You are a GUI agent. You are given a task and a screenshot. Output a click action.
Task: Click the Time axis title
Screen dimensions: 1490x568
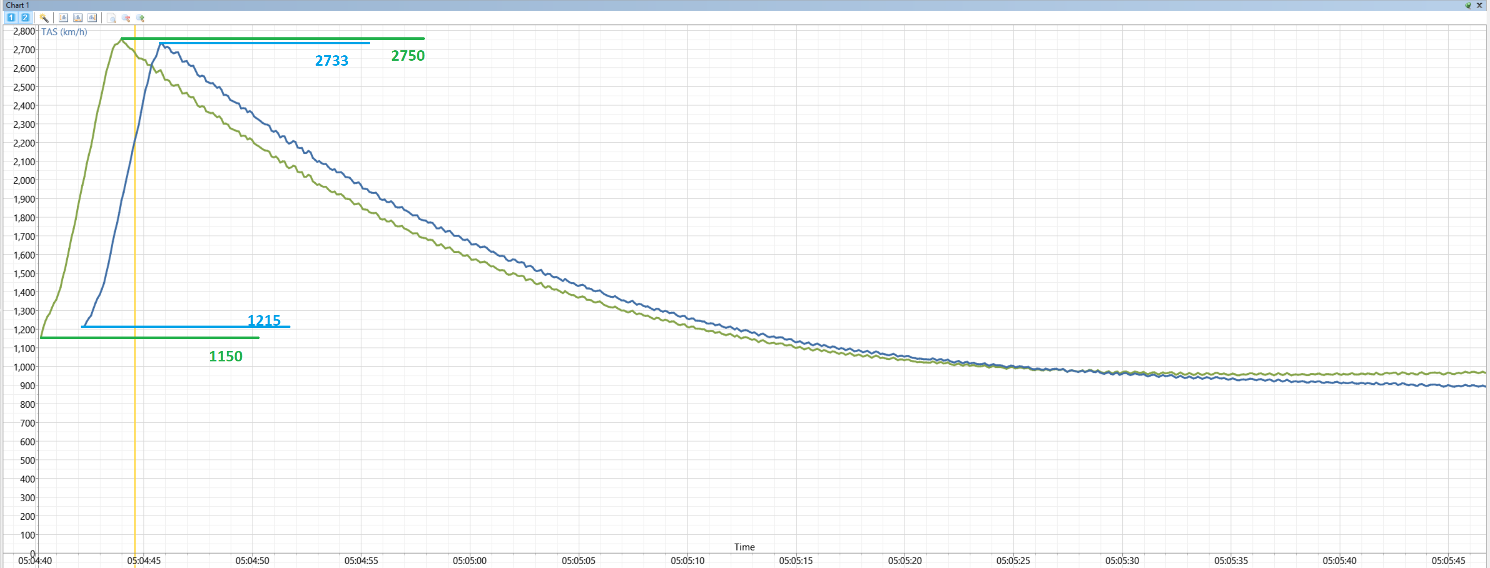point(744,547)
